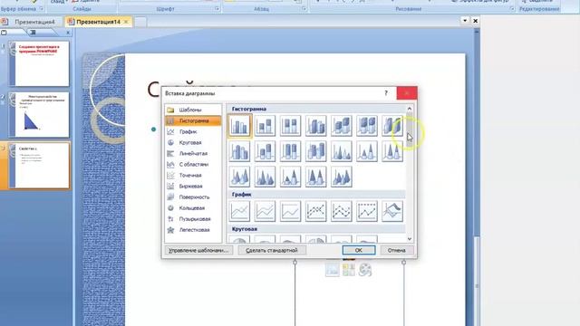580x326 pixels.
Task: Select the Биржевая chart category
Action: point(193,187)
